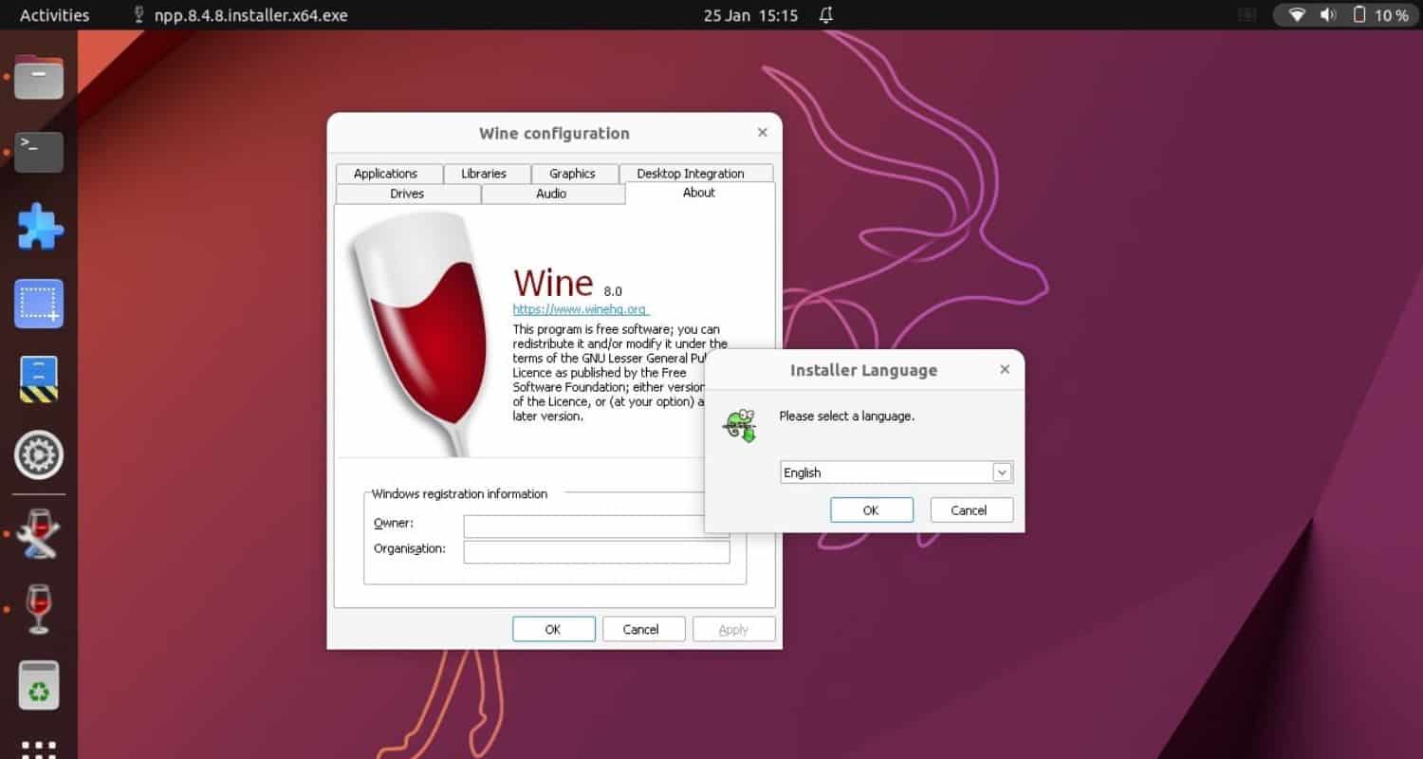Click the wine glass icon beside npp installer title
Screen dimensions: 1423x759
click(x=139, y=15)
